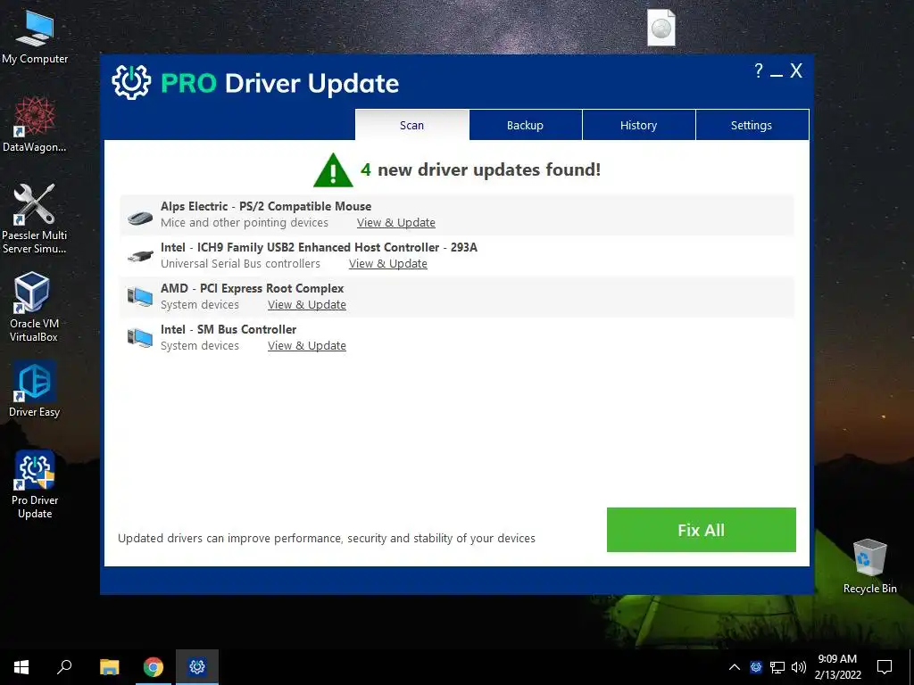The width and height of the screenshot is (914, 685).
Task: Click the Fix All button
Action: point(702,530)
